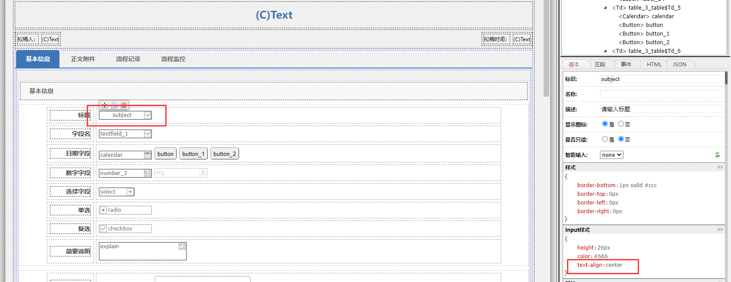Select 是 for 显示图标

tap(605, 124)
